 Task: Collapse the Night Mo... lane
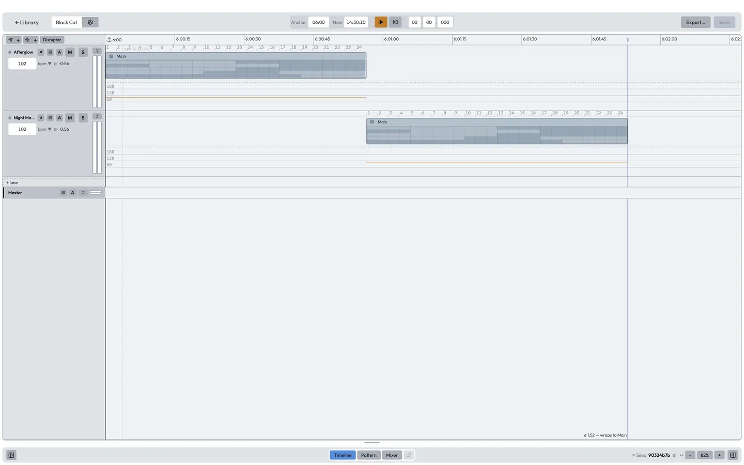click(97, 116)
